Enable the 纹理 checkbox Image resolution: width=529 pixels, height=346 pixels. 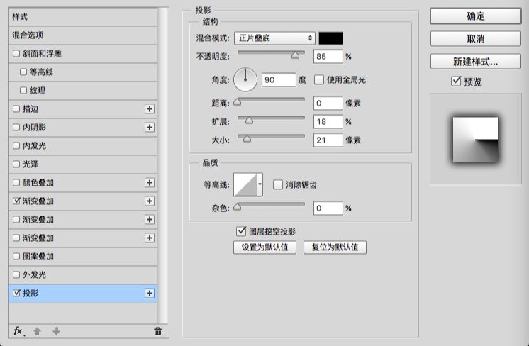(23, 90)
